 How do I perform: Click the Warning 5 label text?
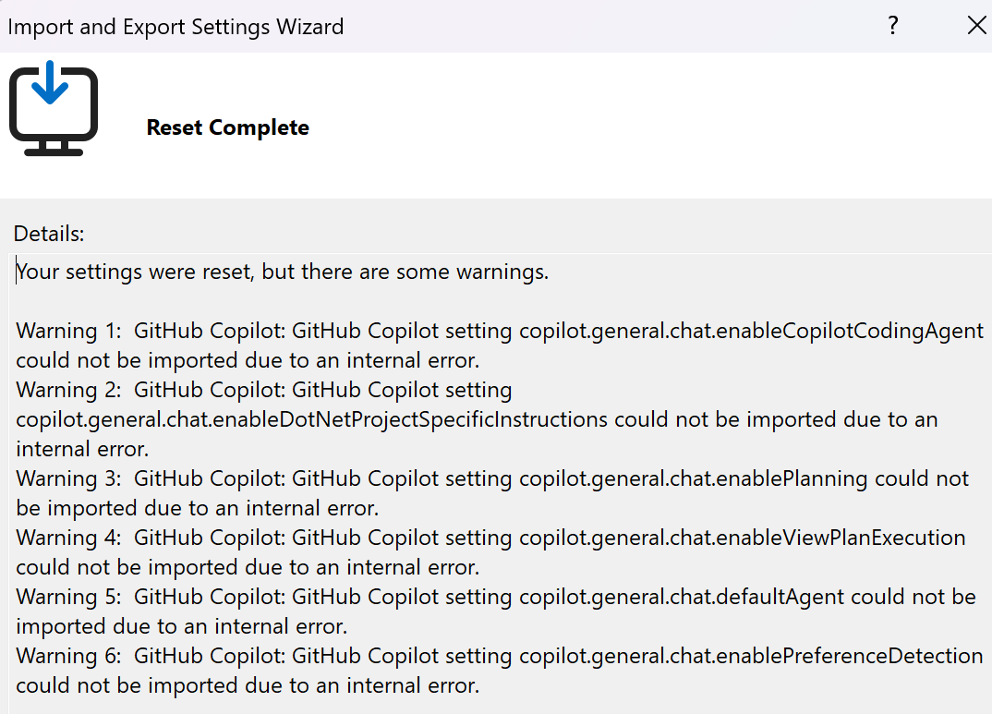(x=68, y=597)
